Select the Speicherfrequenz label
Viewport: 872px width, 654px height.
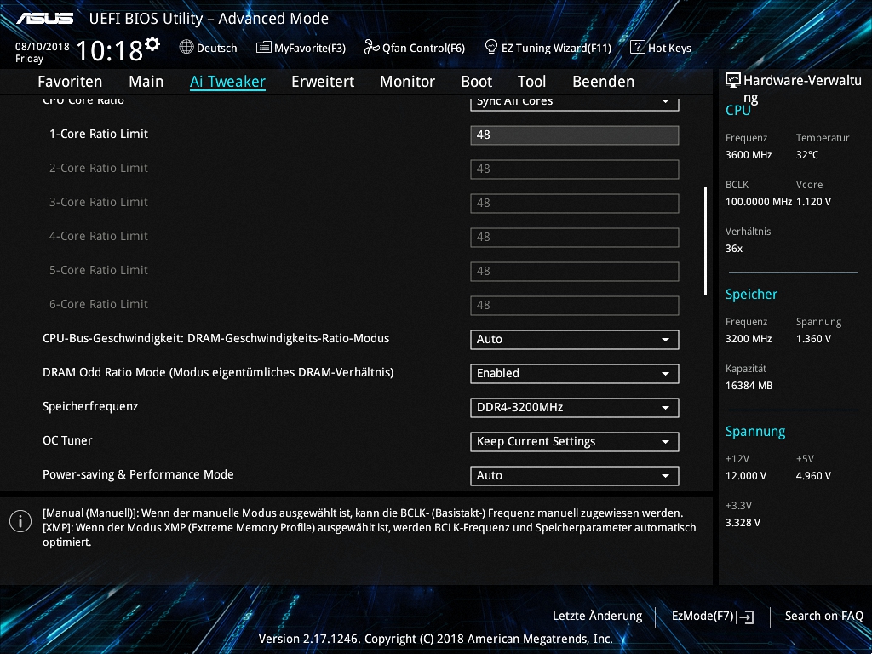90,406
